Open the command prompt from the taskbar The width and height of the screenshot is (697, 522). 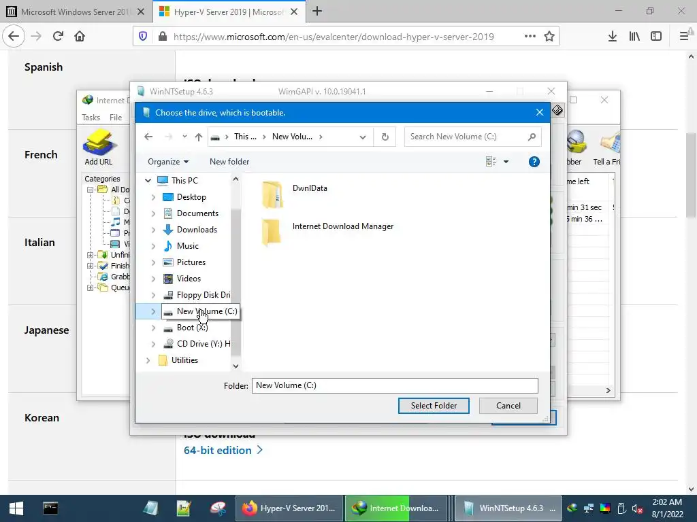pos(50,508)
